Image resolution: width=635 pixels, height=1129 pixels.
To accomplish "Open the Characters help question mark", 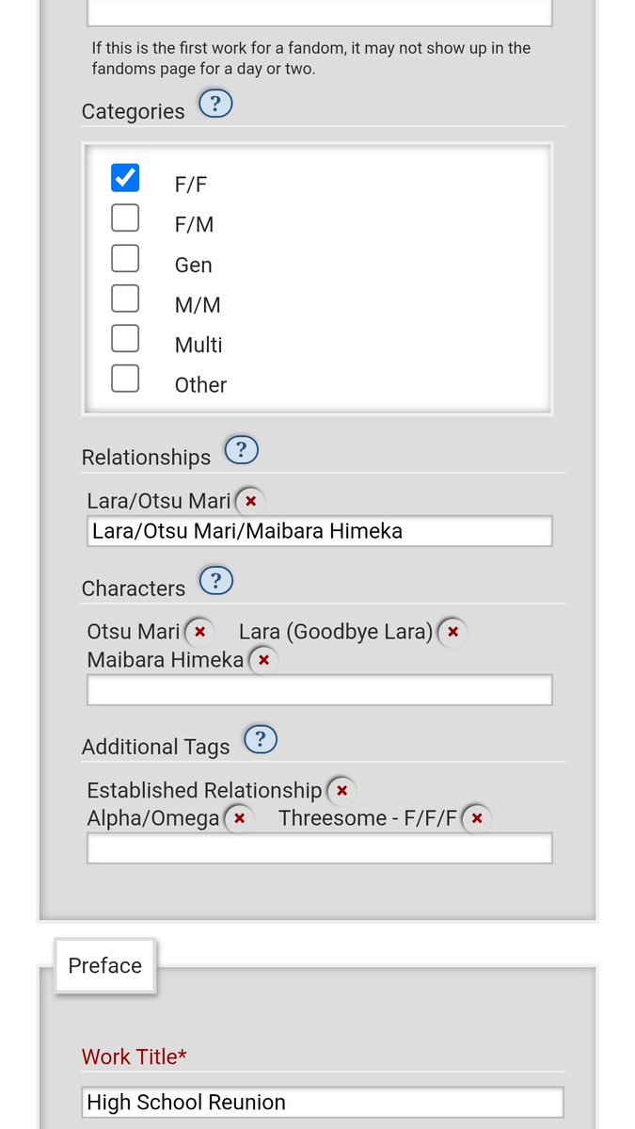I will pyautogui.click(x=216, y=580).
